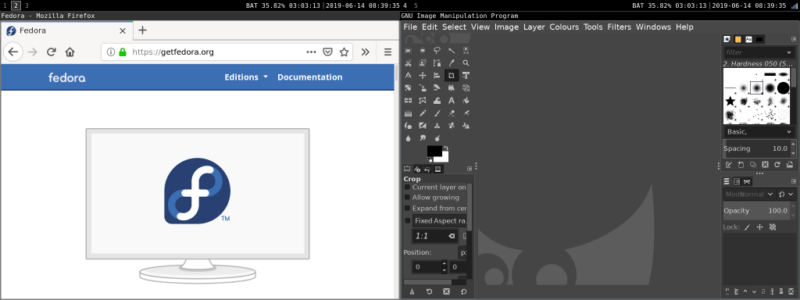Enable Expand from center checkbox

click(x=407, y=208)
